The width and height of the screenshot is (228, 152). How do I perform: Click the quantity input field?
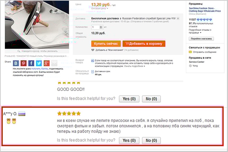pos(96,27)
